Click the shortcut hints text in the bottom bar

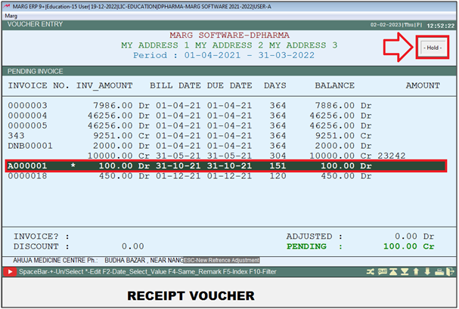pos(147,272)
